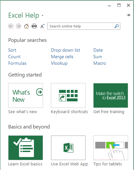Click Get free training link
The image size is (134, 170).
pos(109,112)
